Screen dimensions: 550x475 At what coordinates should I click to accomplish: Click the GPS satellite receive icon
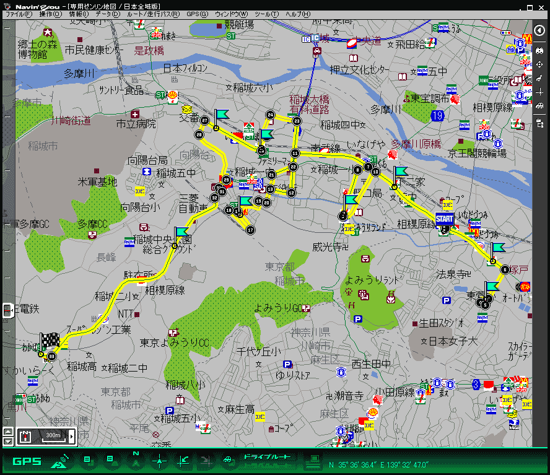[x=61, y=461]
